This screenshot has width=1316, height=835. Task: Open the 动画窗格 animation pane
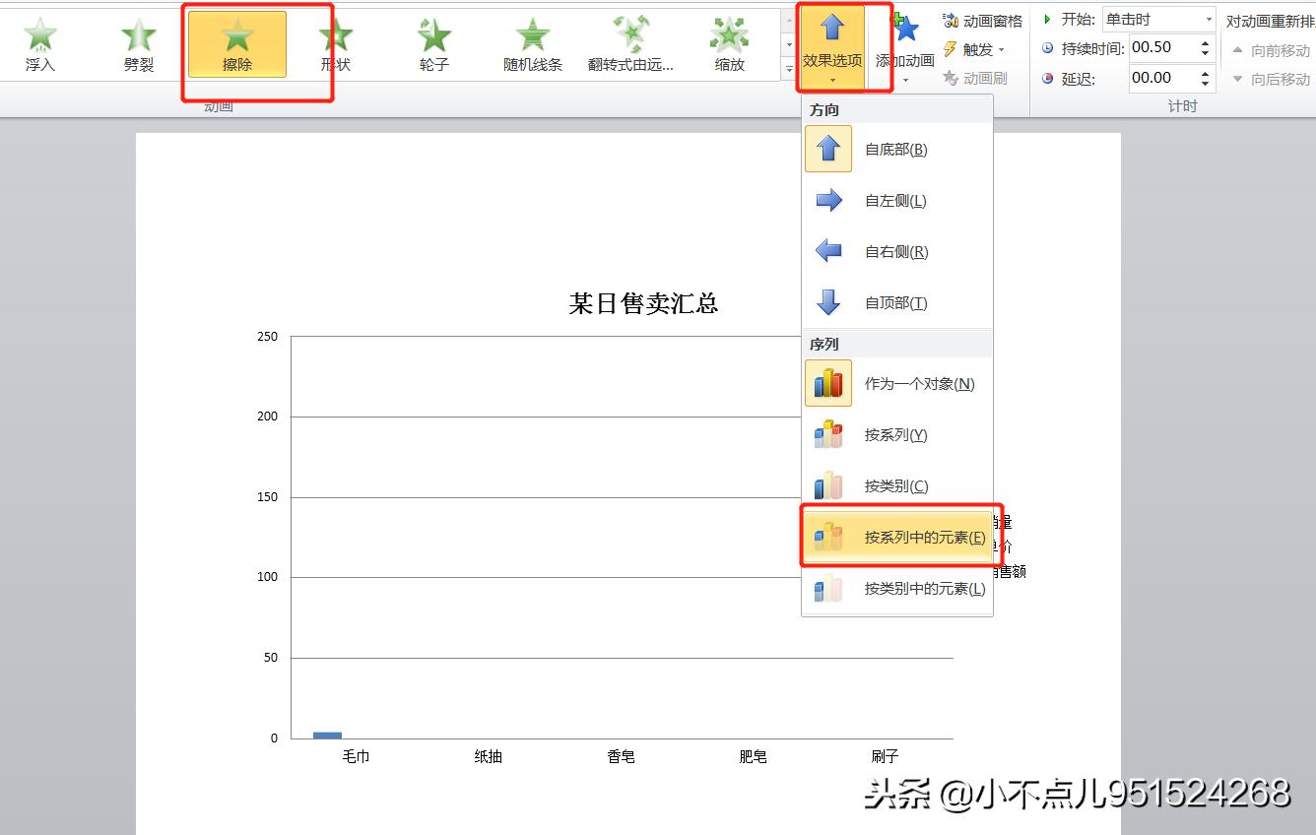tap(982, 18)
